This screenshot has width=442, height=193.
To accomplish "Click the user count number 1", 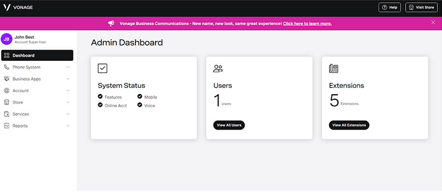I will (x=217, y=101).
